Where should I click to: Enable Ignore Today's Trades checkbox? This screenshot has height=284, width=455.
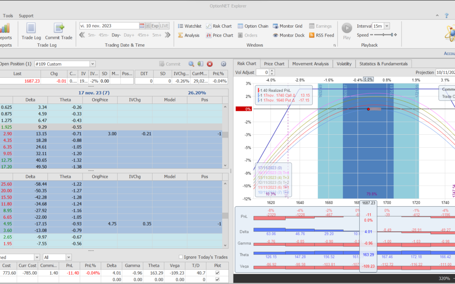(x=181, y=257)
